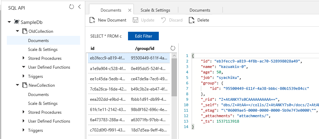This screenshot has height=139, width=319.
Task: Expand Triggers under OldCollection
Action: coord(24,76)
